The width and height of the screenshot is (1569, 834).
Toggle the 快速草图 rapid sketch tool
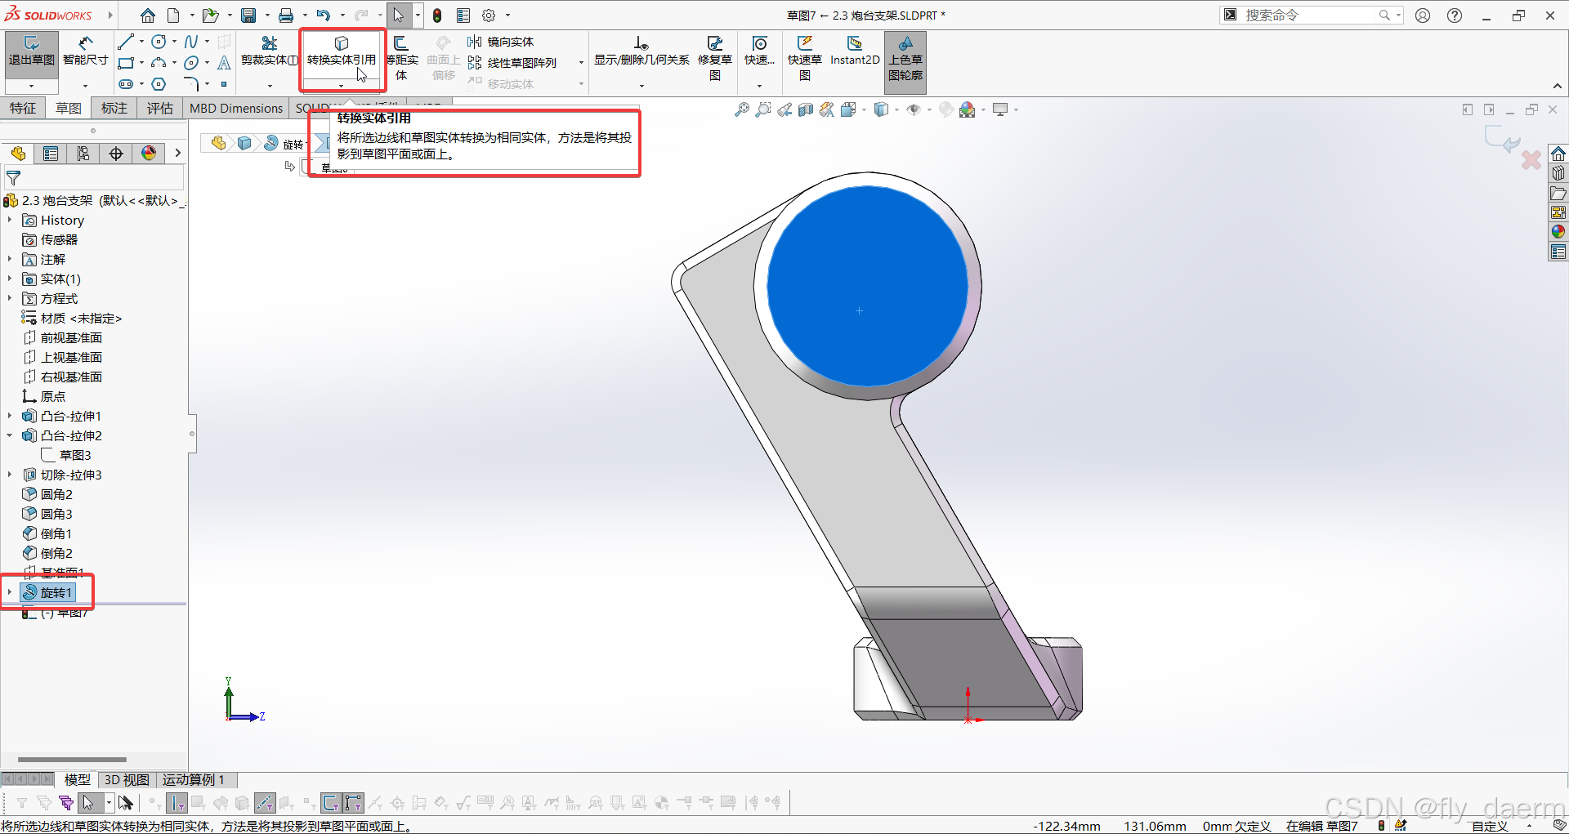tap(805, 58)
